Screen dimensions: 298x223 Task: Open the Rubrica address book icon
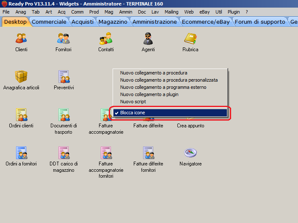pyautogui.click(x=190, y=39)
